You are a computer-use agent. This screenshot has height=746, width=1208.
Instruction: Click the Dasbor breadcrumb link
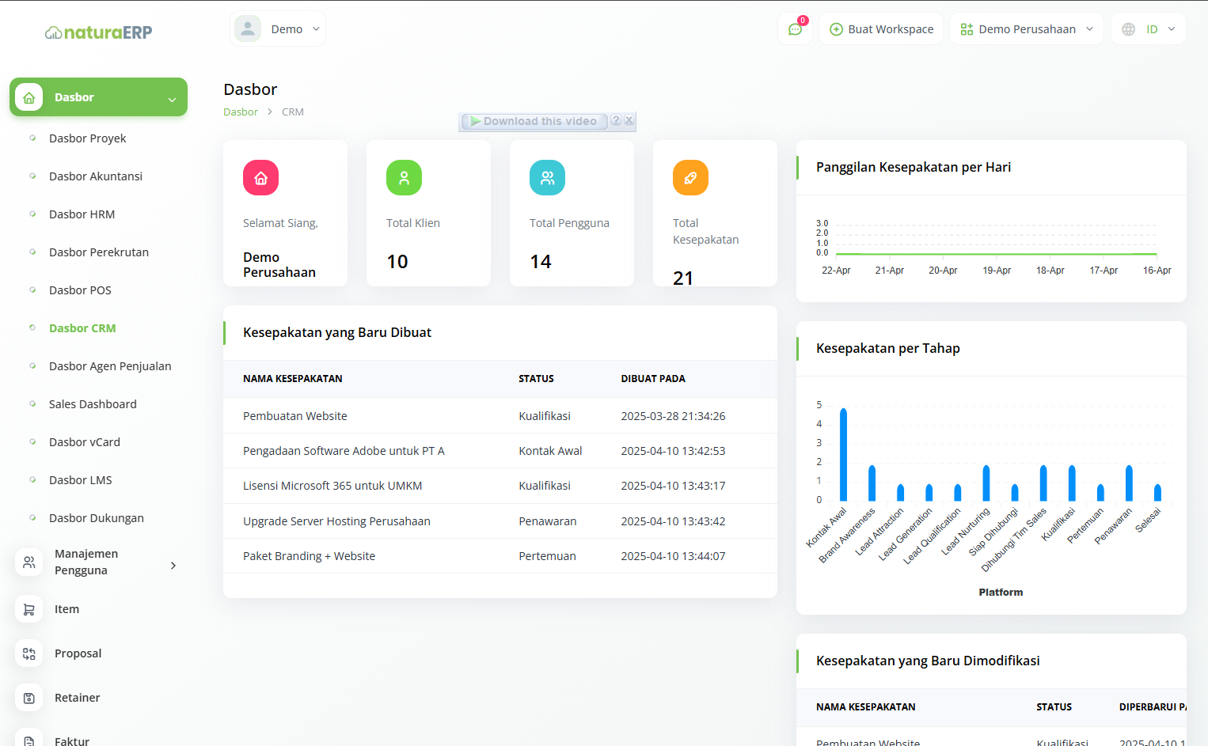[x=241, y=112]
